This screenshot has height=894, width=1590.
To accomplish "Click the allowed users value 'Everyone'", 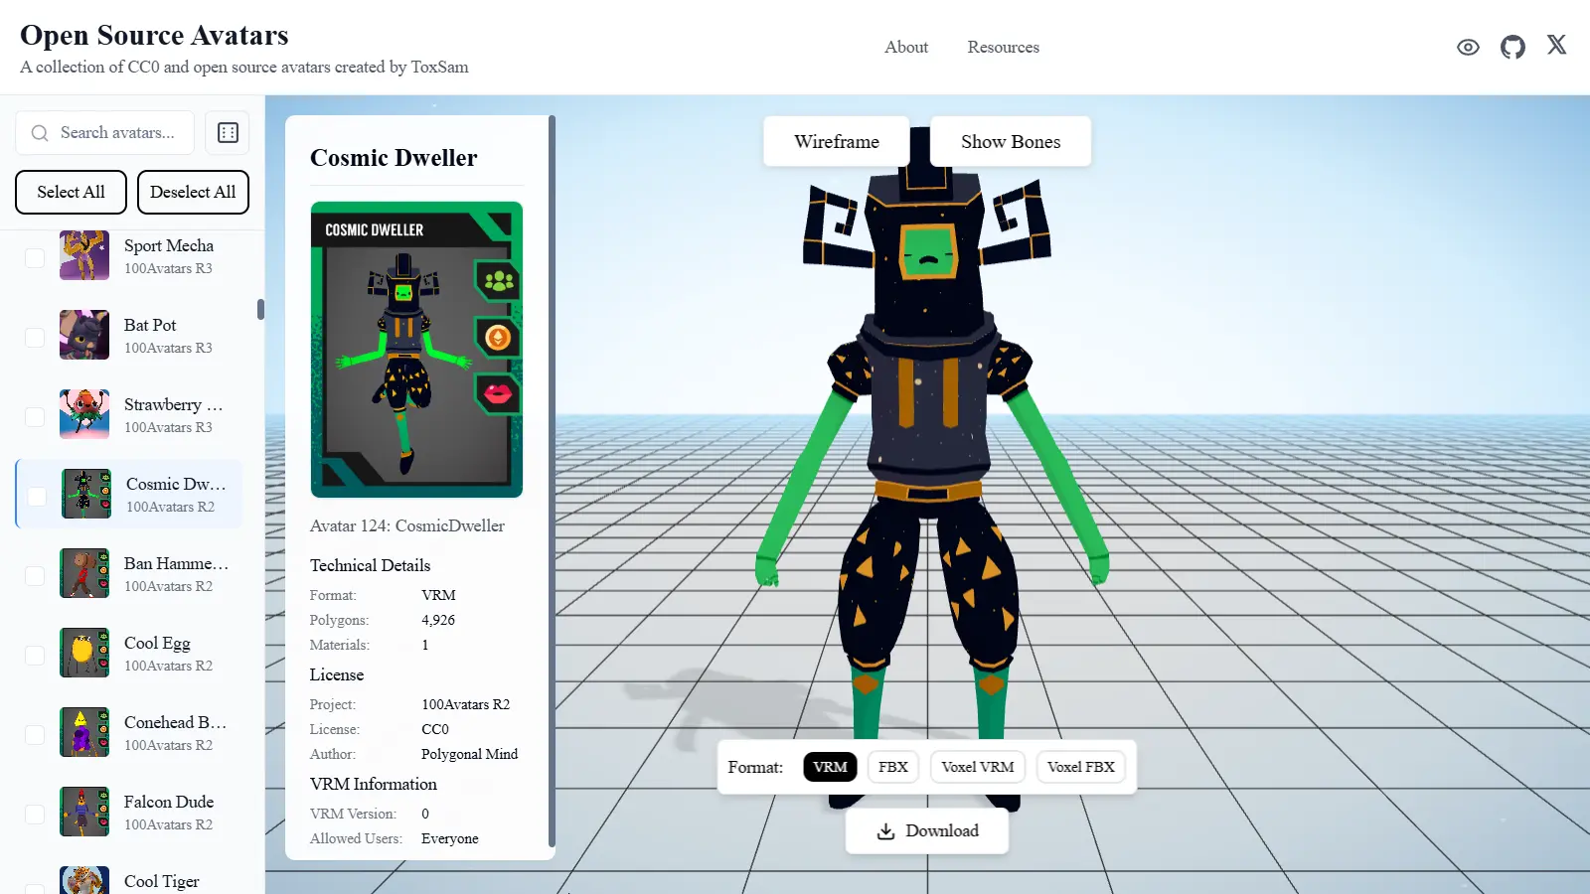I will 450,838.
